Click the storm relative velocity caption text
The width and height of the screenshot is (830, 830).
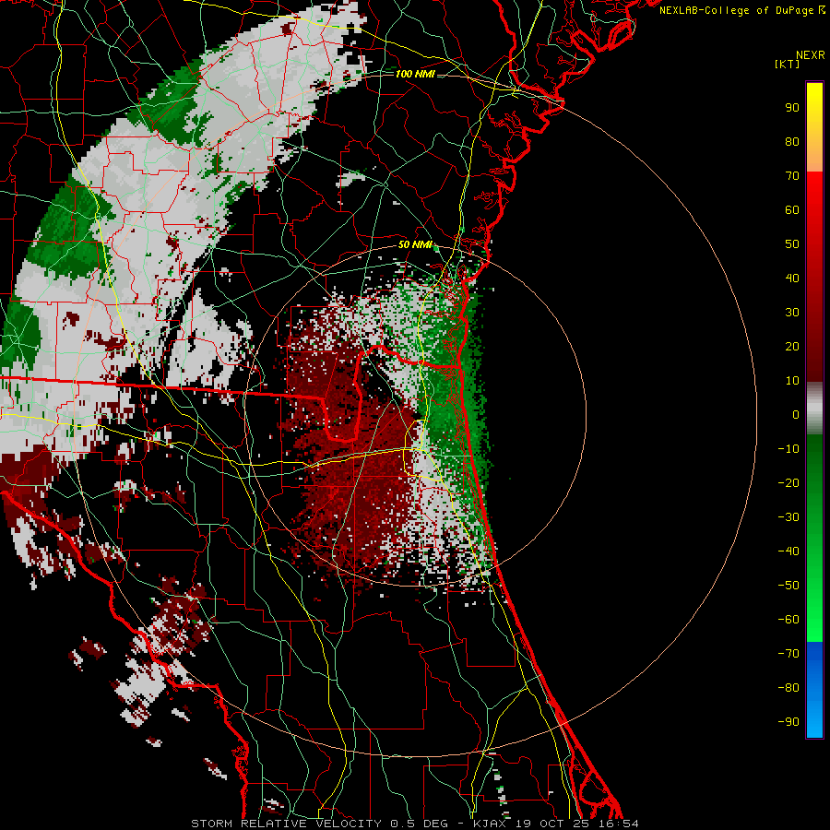[x=414, y=824]
